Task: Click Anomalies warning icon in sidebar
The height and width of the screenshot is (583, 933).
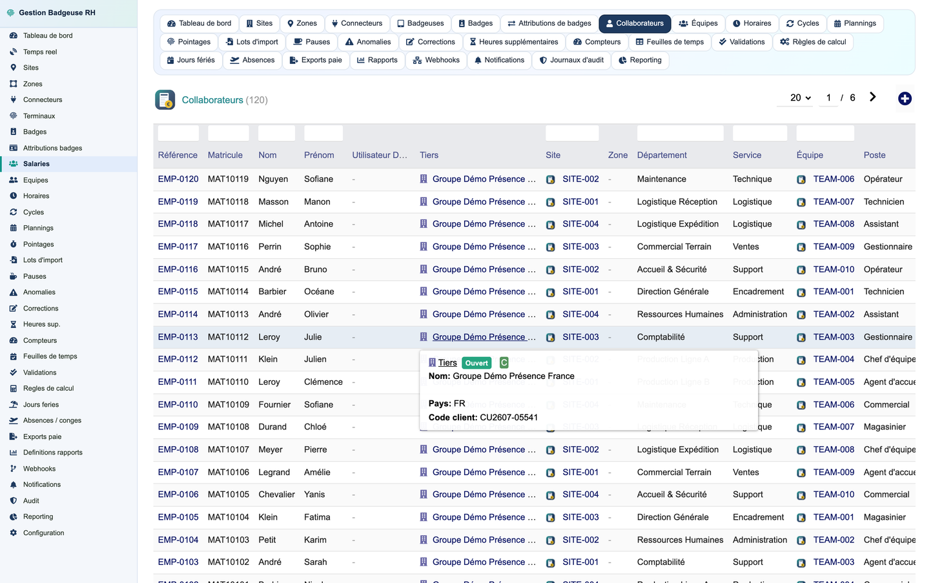Action: pos(13,292)
